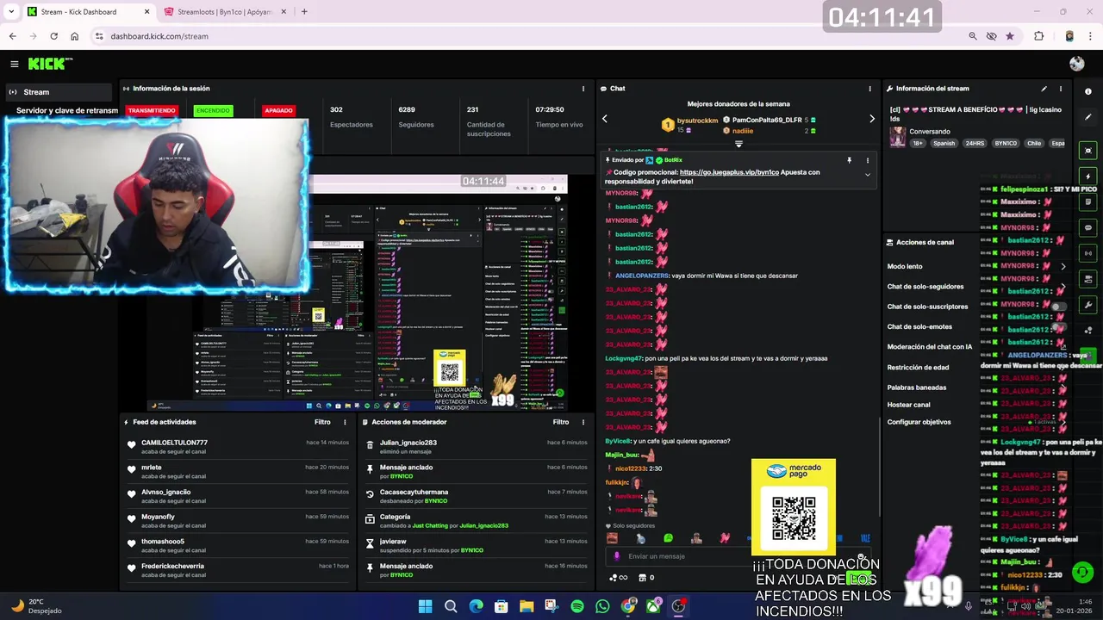1103x620 pixels.
Task: Open stream information panel options menu
Action: pos(1061,89)
